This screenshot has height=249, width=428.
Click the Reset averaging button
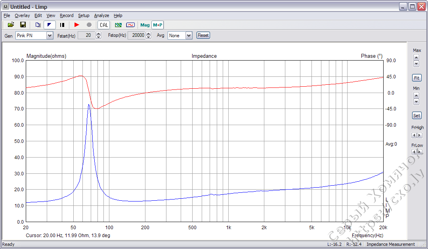203,35
